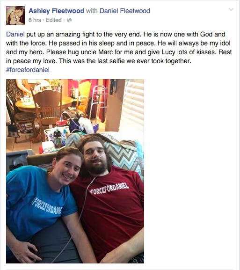Click the Ashley Fleetwood name link
The height and width of the screenshot is (270, 240).
tap(56, 11)
